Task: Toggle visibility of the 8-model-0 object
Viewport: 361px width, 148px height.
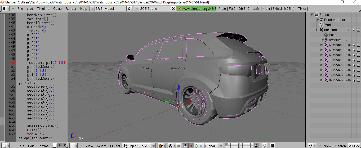Action: click(349, 80)
